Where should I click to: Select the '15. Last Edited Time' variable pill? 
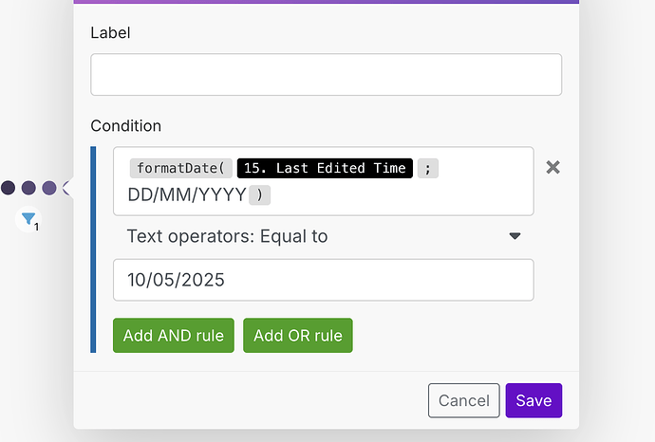click(324, 169)
